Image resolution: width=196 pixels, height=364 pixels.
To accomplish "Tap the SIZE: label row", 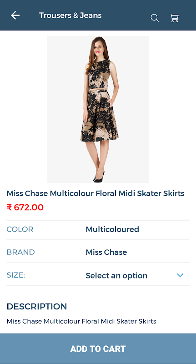I will (98, 275).
